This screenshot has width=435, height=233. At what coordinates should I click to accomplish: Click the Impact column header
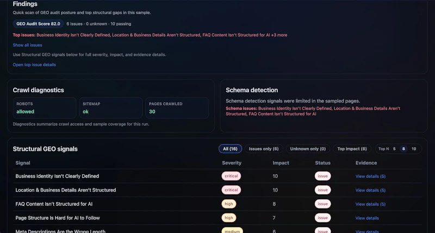(281, 163)
